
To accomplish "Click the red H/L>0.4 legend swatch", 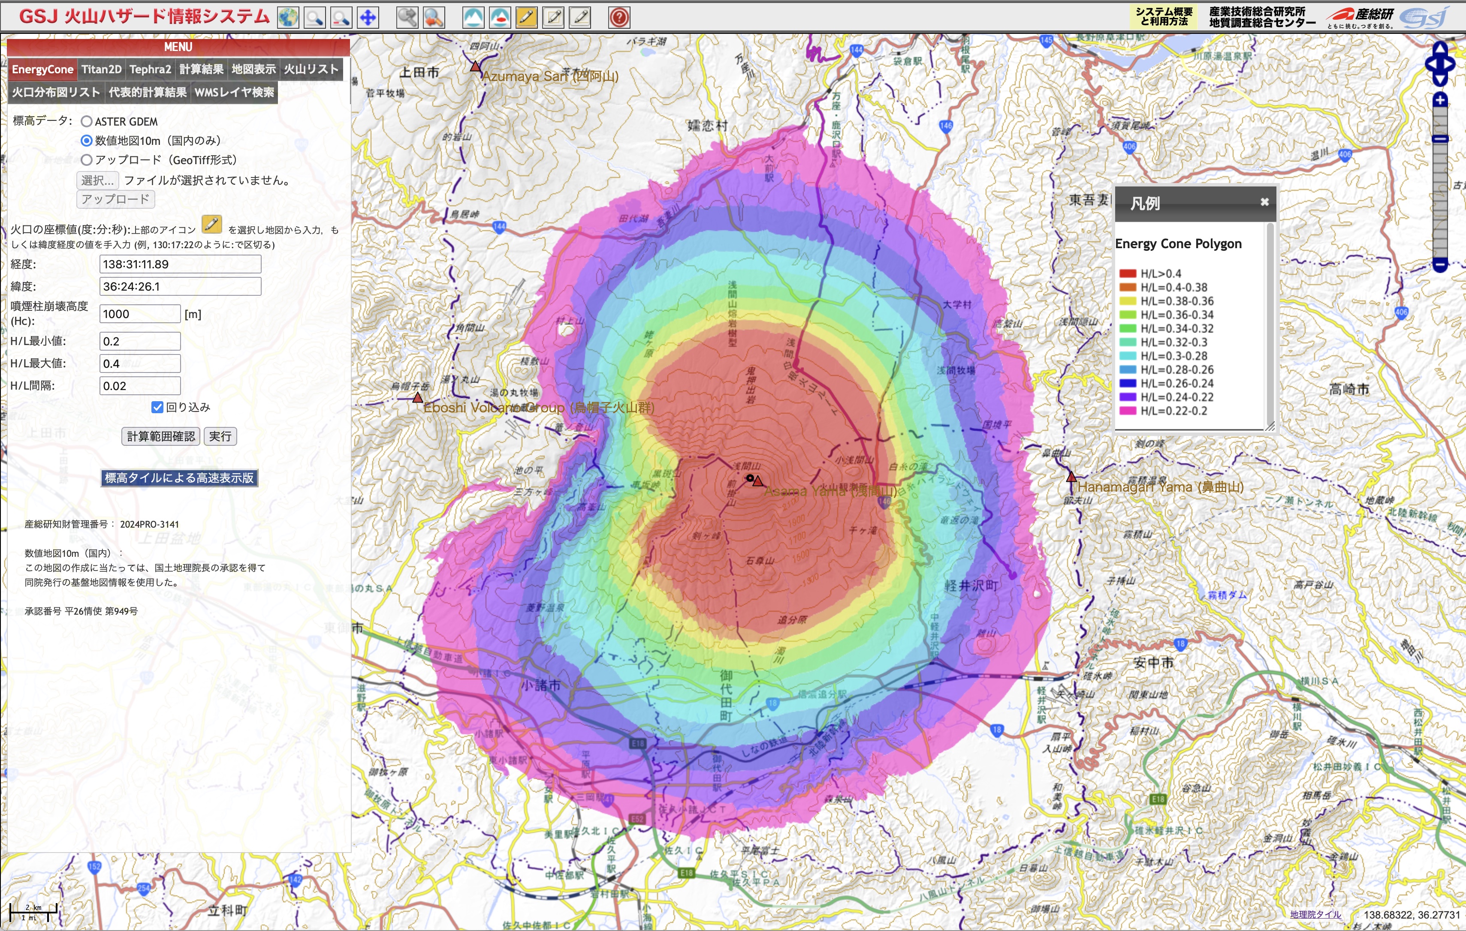I will [x=1128, y=274].
